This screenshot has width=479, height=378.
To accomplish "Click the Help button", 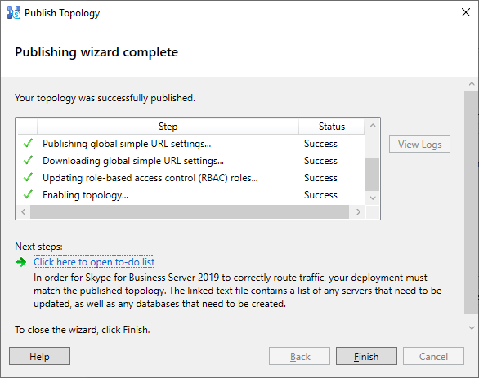I will tap(39, 356).
